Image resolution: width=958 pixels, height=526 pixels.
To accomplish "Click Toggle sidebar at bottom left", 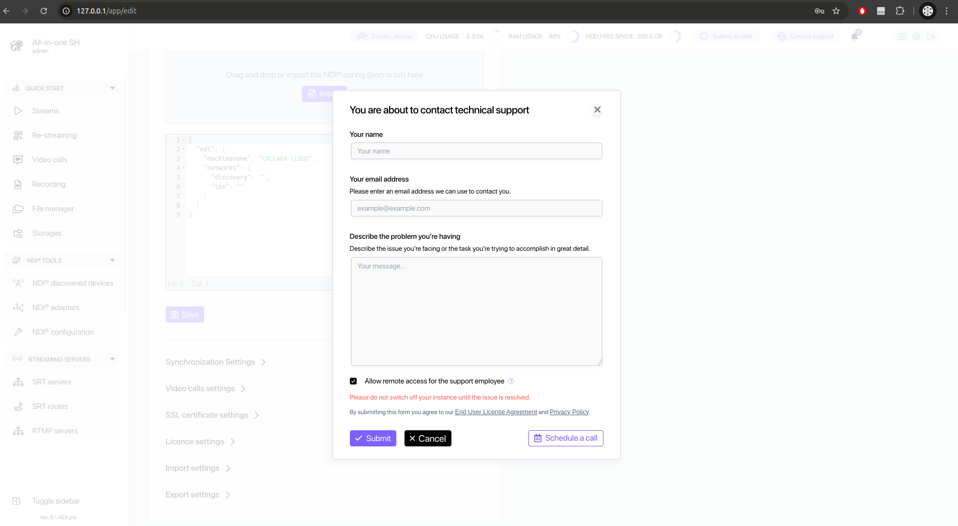I will click(56, 501).
